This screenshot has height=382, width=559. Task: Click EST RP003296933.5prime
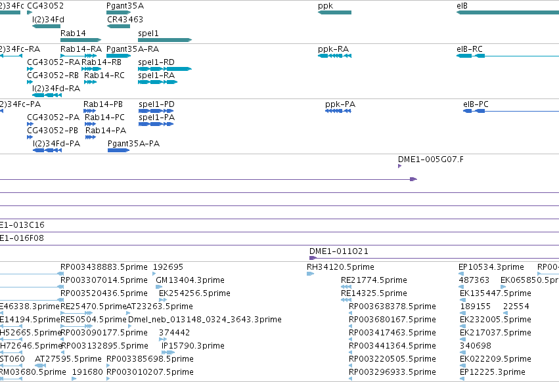351,379
